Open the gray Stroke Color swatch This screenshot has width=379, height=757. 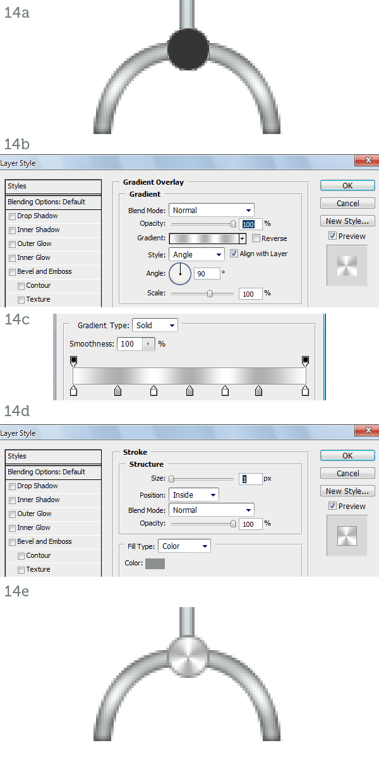pyautogui.click(x=155, y=563)
